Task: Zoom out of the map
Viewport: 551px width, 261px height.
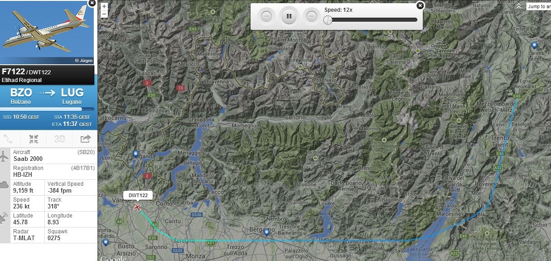Action: pyautogui.click(x=104, y=14)
